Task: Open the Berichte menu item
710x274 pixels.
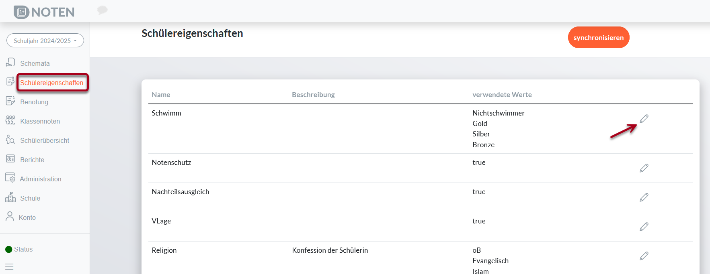Action: pyautogui.click(x=32, y=160)
